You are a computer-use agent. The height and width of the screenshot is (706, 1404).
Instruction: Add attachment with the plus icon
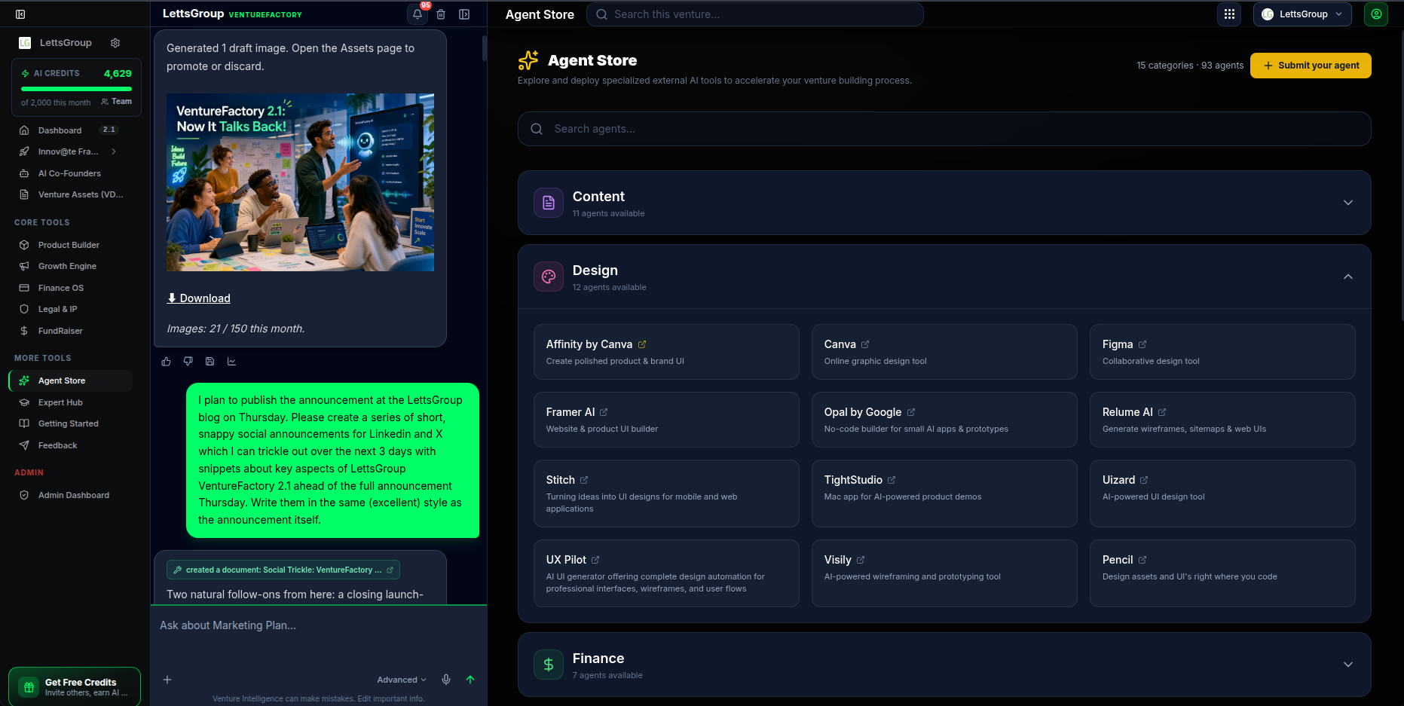[167, 680]
